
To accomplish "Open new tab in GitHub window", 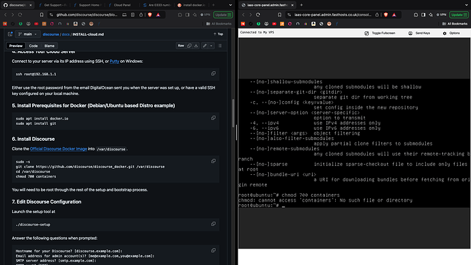I will tap(213, 5).
